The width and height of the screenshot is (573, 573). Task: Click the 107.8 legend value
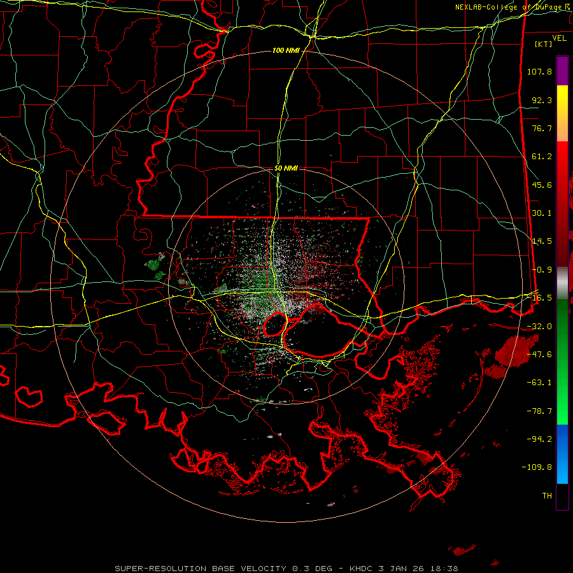point(539,71)
